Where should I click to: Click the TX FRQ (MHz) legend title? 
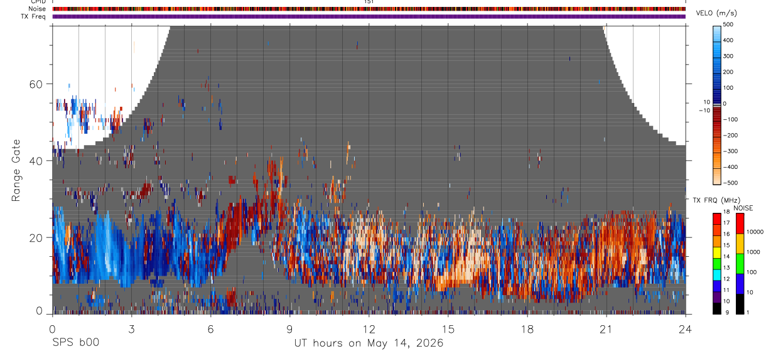click(x=718, y=200)
